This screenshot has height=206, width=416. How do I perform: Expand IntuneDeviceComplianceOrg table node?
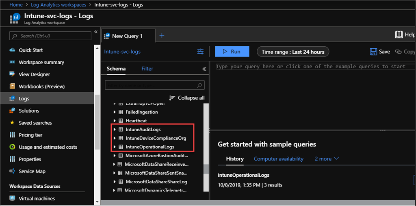click(x=114, y=138)
